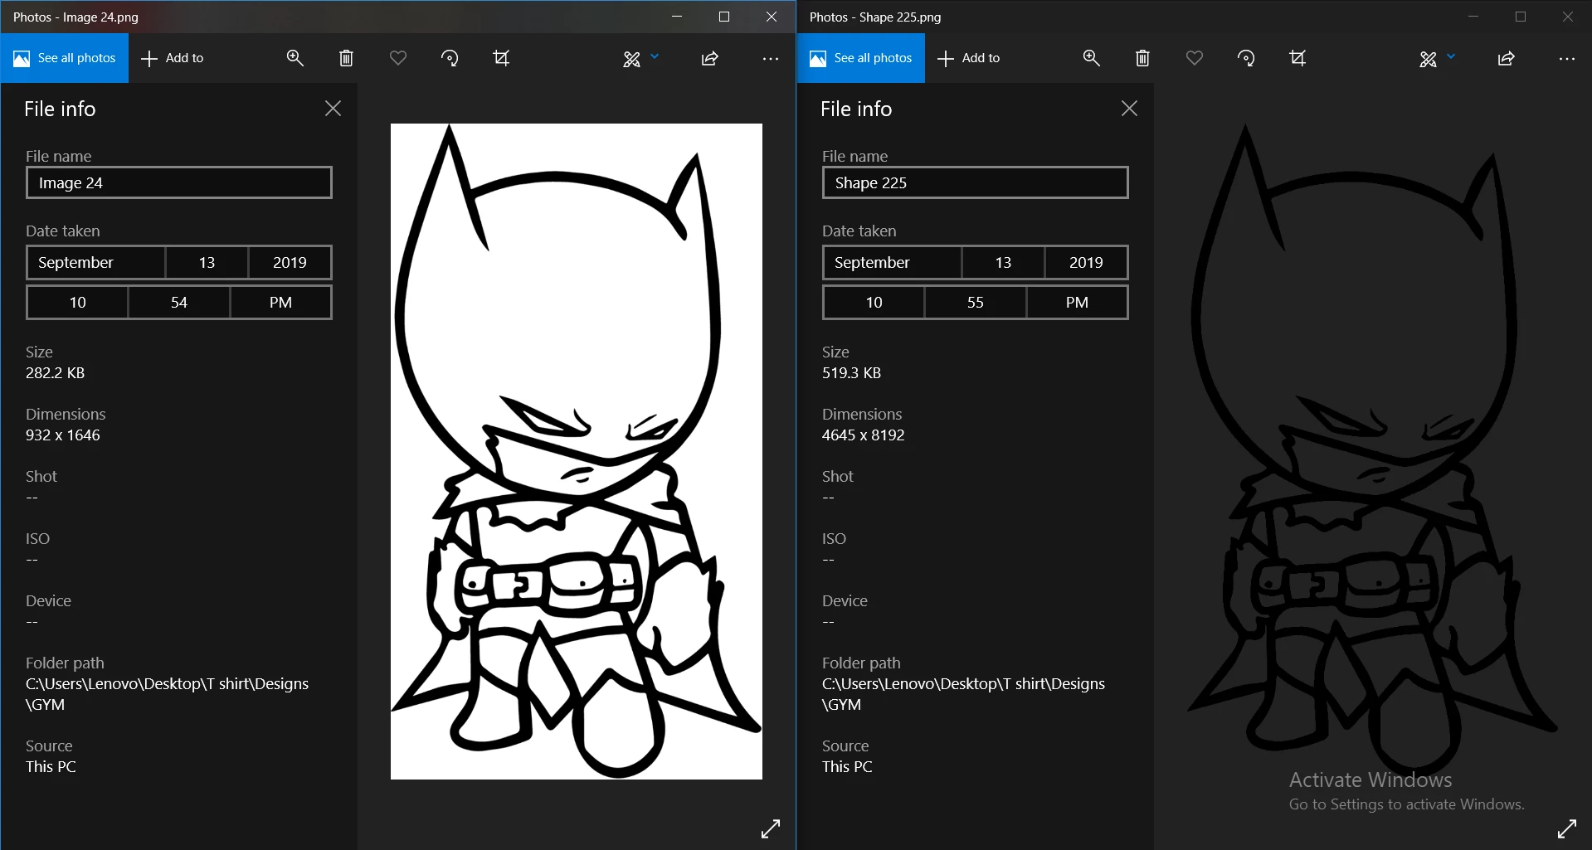
Task: Click 'This PC' source in Image 24 panel
Action: [51, 767]
